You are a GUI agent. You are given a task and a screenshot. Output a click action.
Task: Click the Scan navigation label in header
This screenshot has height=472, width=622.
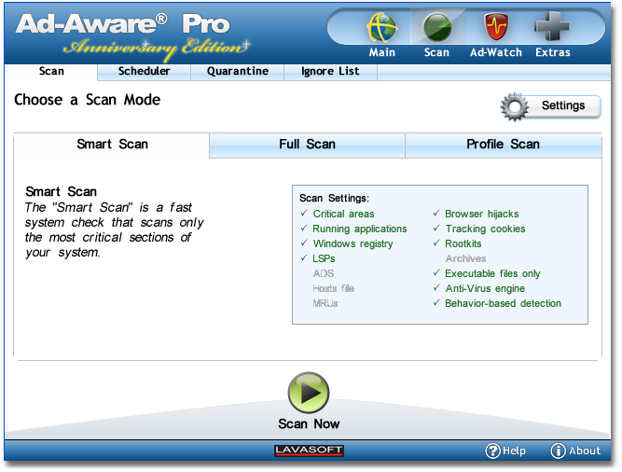(x=436, y=52)
